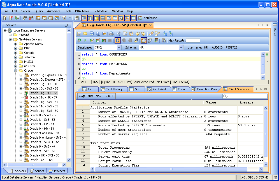279x181 pixels.
Task: Click the Undo arrow icon
Action: [137, 34]
